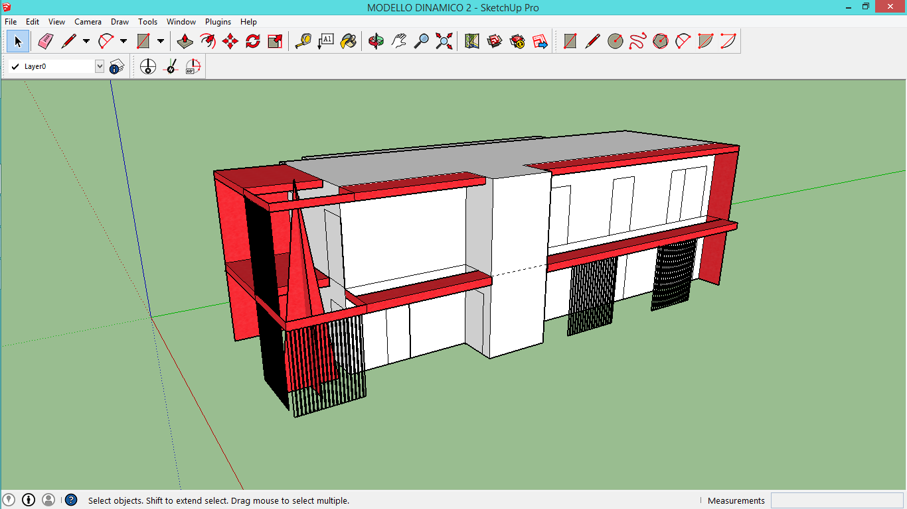
Task: Switch to the Orbit tool
Action: (x=376, y=40)
